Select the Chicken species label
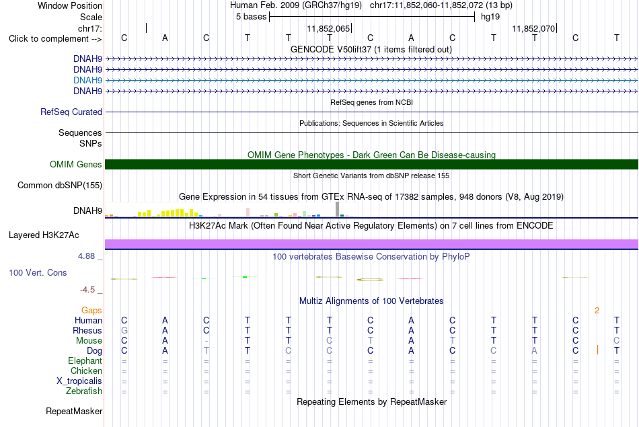This screenshot has height=427, width=639. [86, 371]
